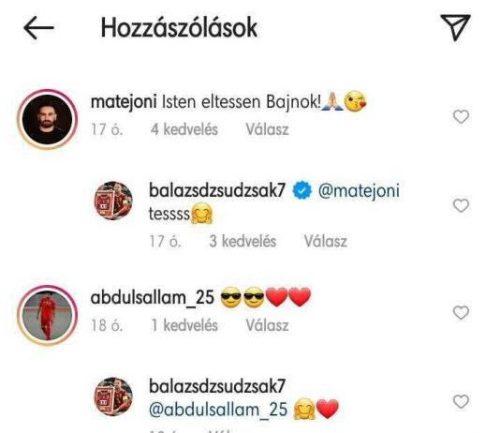
Task: Open abdulsallam_25's profile picture
Action: point(47,315)
